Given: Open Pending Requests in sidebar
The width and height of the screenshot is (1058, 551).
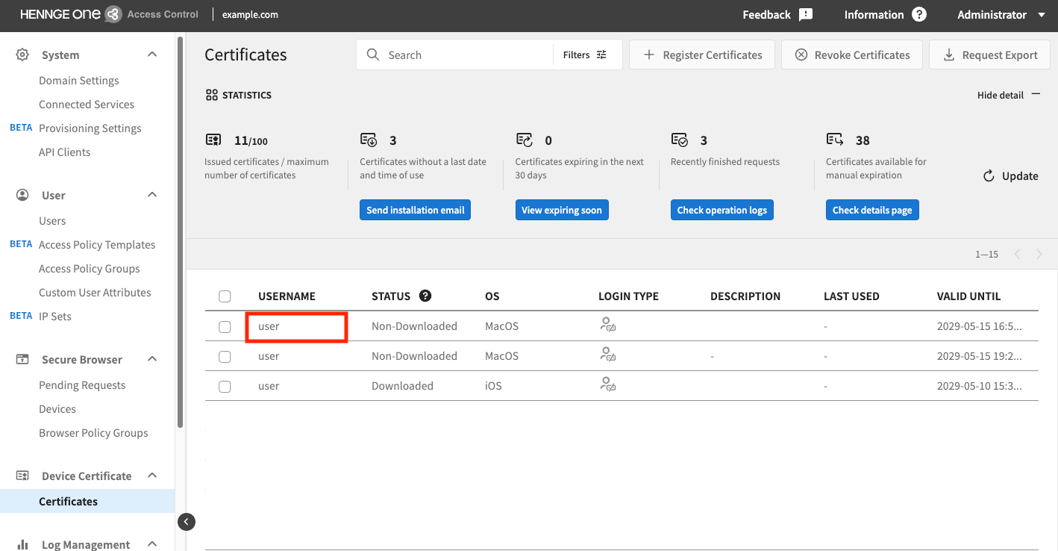Looking at the screenshot, I should (82, 385).
